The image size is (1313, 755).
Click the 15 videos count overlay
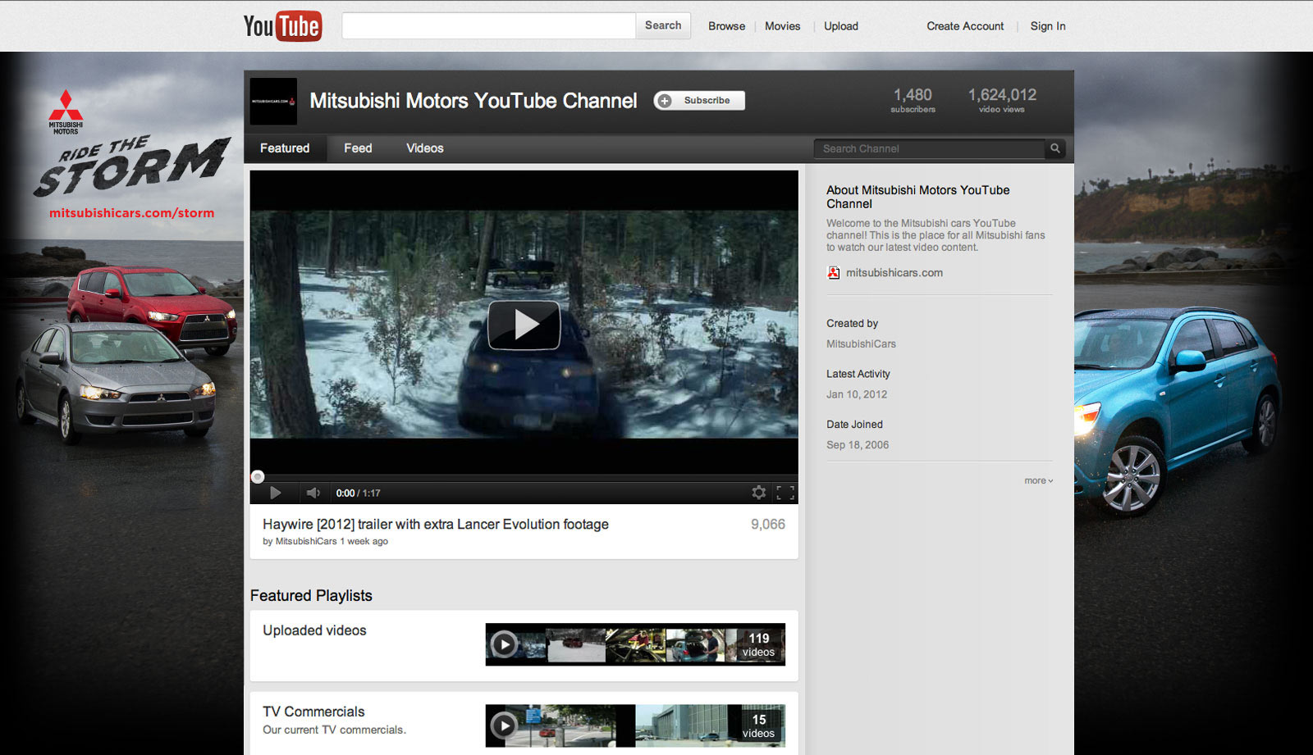click(758, 725)
